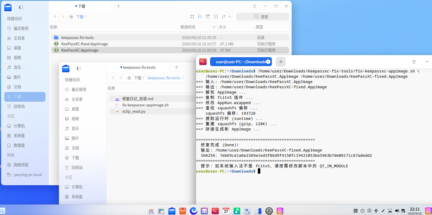The height and width of the screenshot is (215, 432).
Task: Open 音乐 in the 下载 window sidebar
Action: (25, 67)
